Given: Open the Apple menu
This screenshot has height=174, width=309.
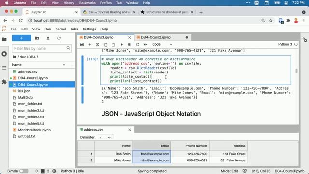Looking at the screenshot, I should pyautogui.click(x=6, y=3).
